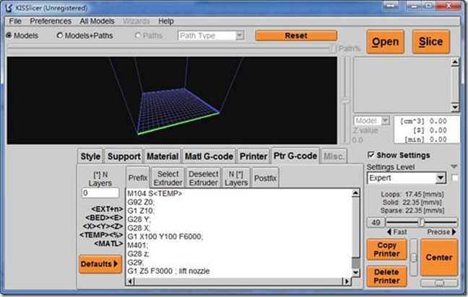468x297 pixels.
Task: Click the Center button
Action: [x=439, y=257]
